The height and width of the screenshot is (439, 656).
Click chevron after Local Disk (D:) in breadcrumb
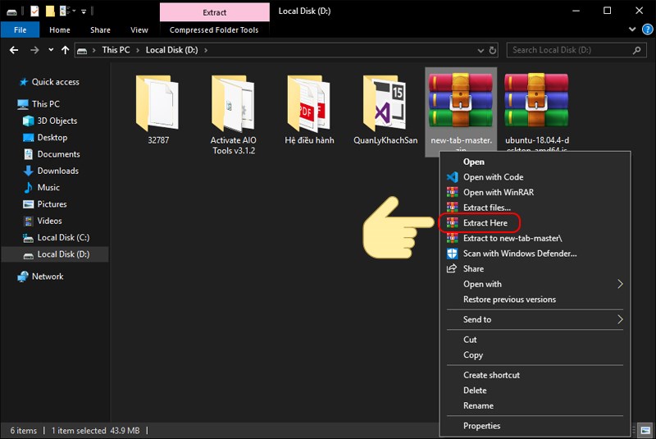[x=206, y=50]
